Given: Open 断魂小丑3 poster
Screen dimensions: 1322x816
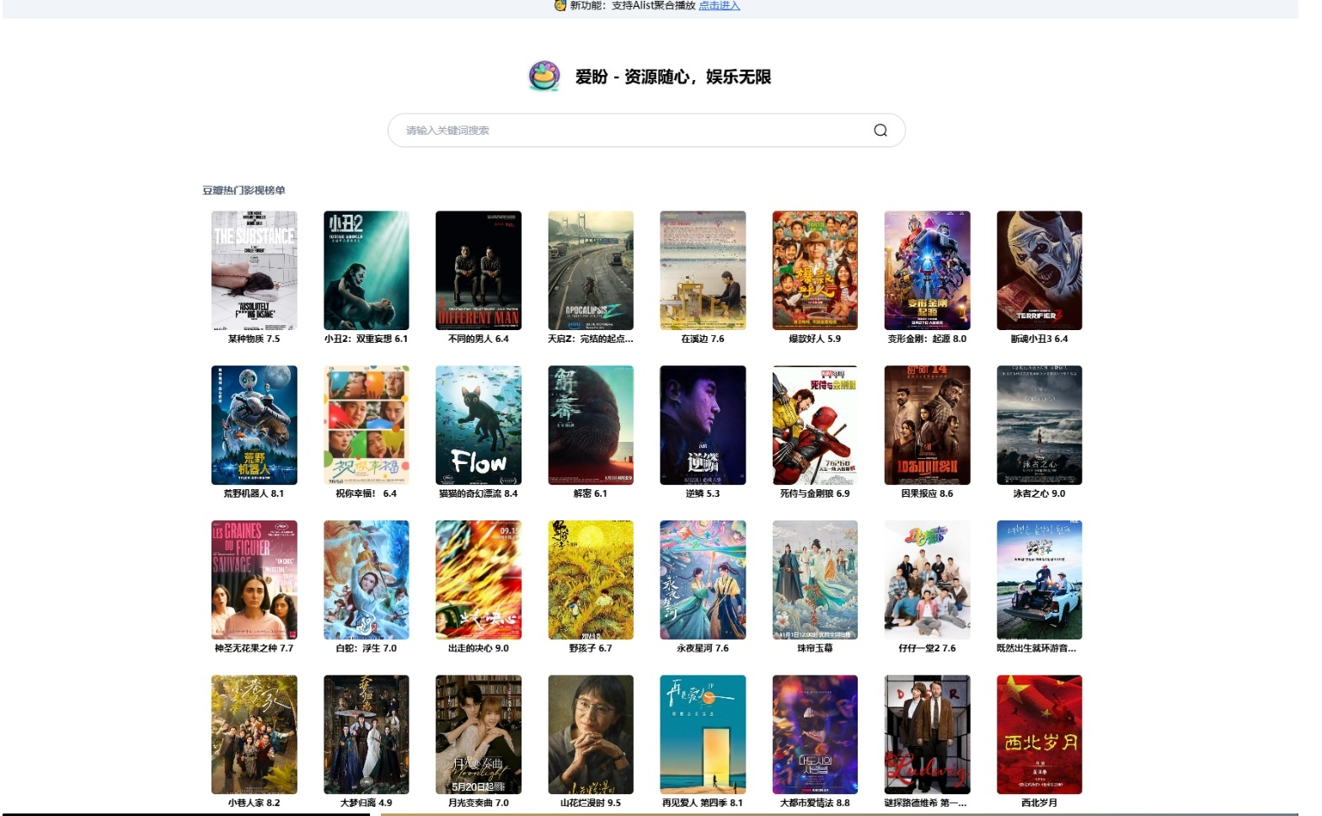Looking at the screenshot, I should 1039,270.
